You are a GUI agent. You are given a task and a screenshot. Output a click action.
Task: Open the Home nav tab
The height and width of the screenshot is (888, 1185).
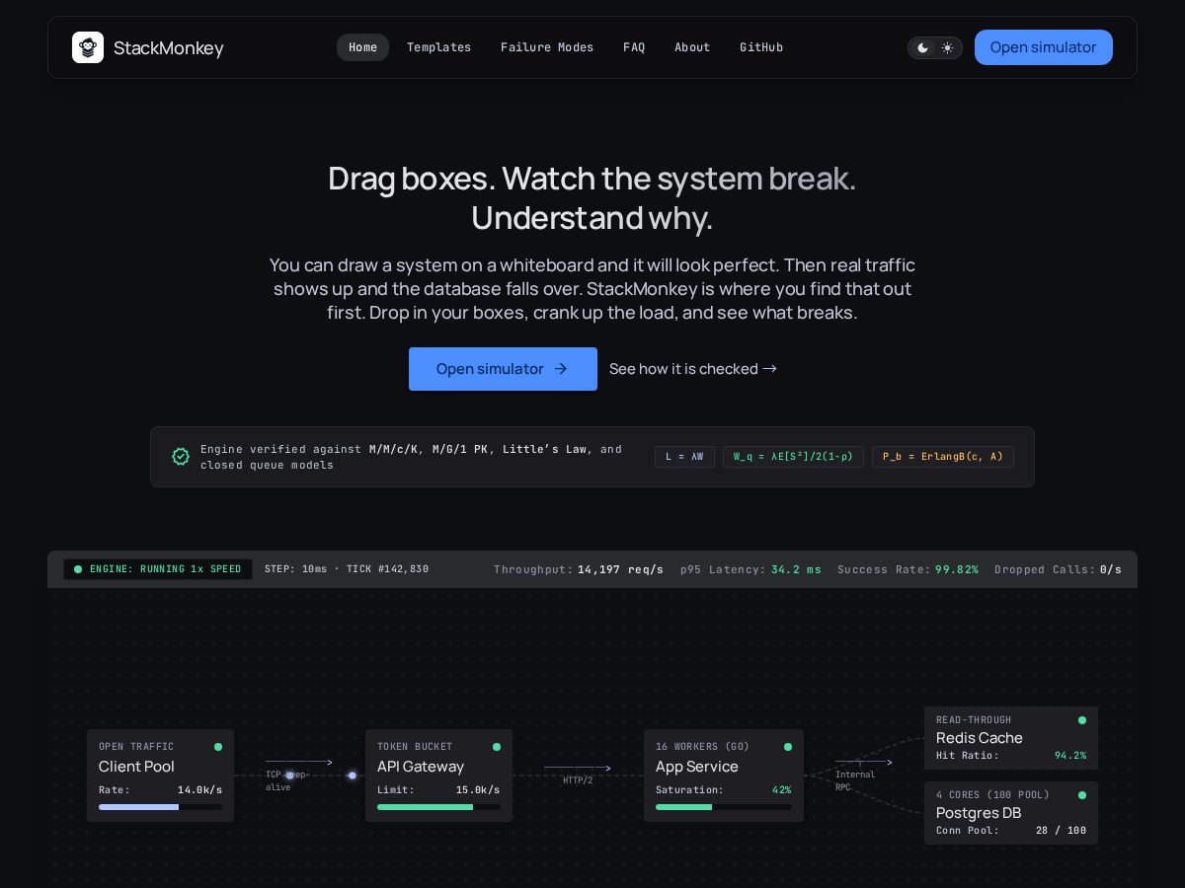362,47
